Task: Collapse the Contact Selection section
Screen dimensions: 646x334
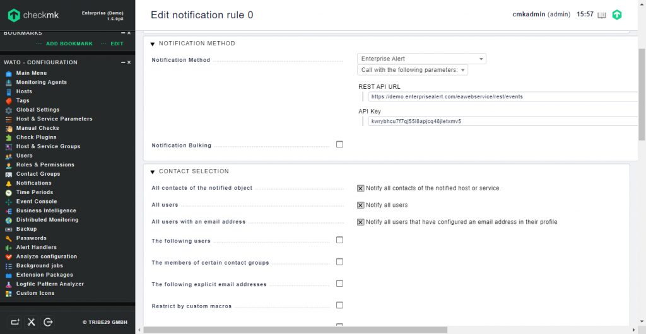Action: [x=153, y=172]
